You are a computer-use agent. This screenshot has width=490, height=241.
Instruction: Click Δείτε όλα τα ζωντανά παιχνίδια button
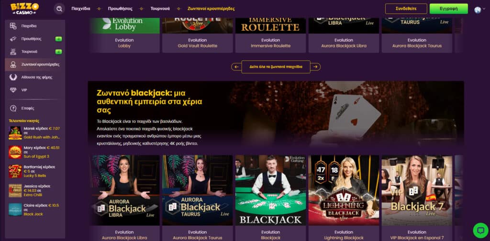point(276,67)
